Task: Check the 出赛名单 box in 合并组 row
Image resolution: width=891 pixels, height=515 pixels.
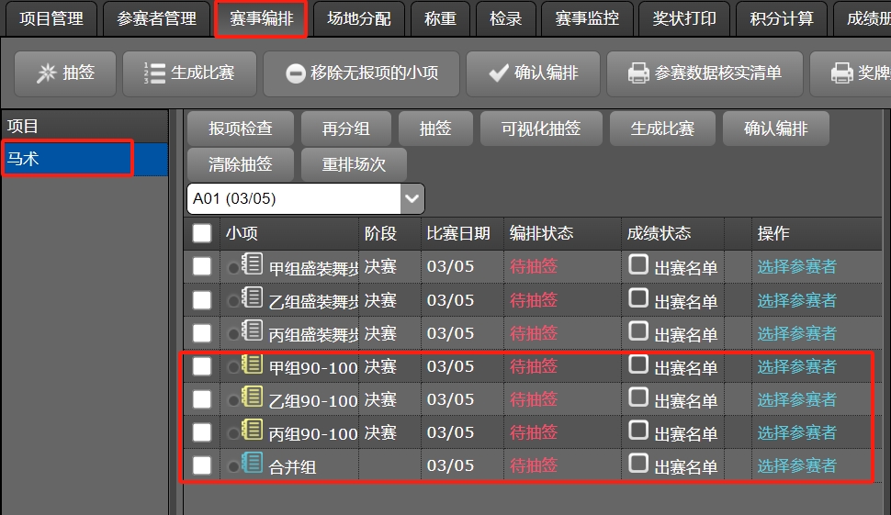Action: [638, 464]
